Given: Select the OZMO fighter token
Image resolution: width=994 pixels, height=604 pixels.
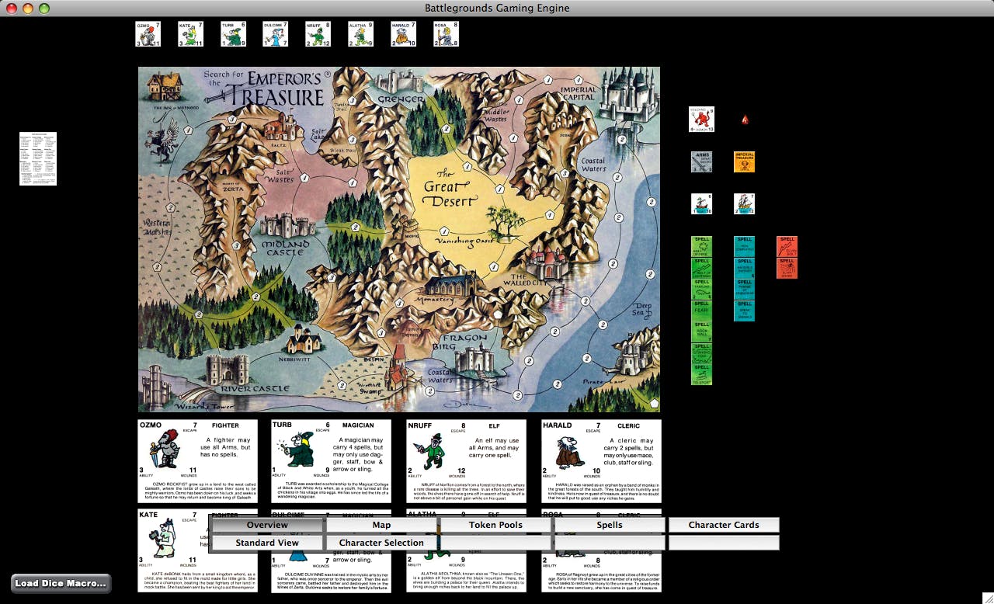Looking at the screenshot, I should click(148, 34).
